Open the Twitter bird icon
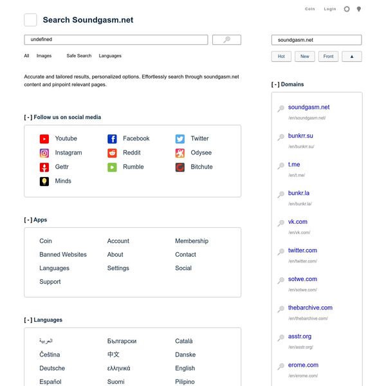The width and height of the screenshot is (386, 386). [180, 138]
